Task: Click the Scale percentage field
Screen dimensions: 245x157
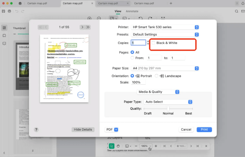Action: 138,82
